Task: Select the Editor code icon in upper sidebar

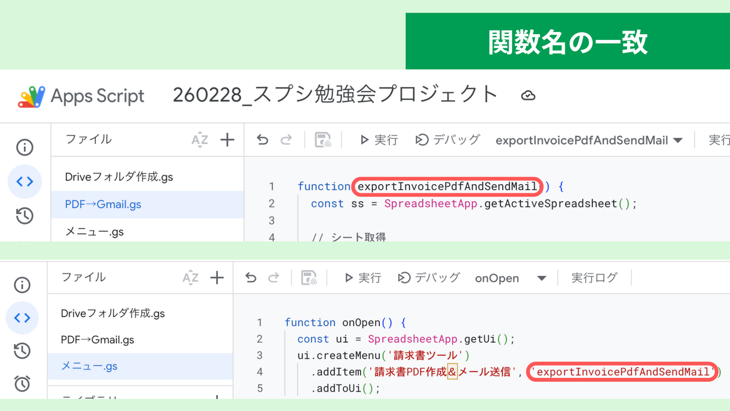Action: click(24, 181)
